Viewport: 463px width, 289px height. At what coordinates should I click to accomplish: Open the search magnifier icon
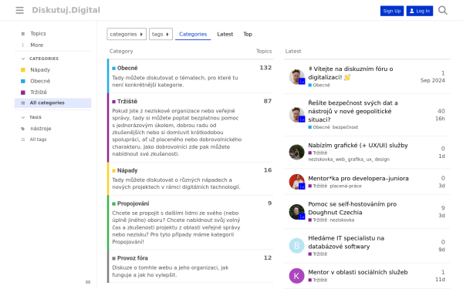[x=442, y=10]
